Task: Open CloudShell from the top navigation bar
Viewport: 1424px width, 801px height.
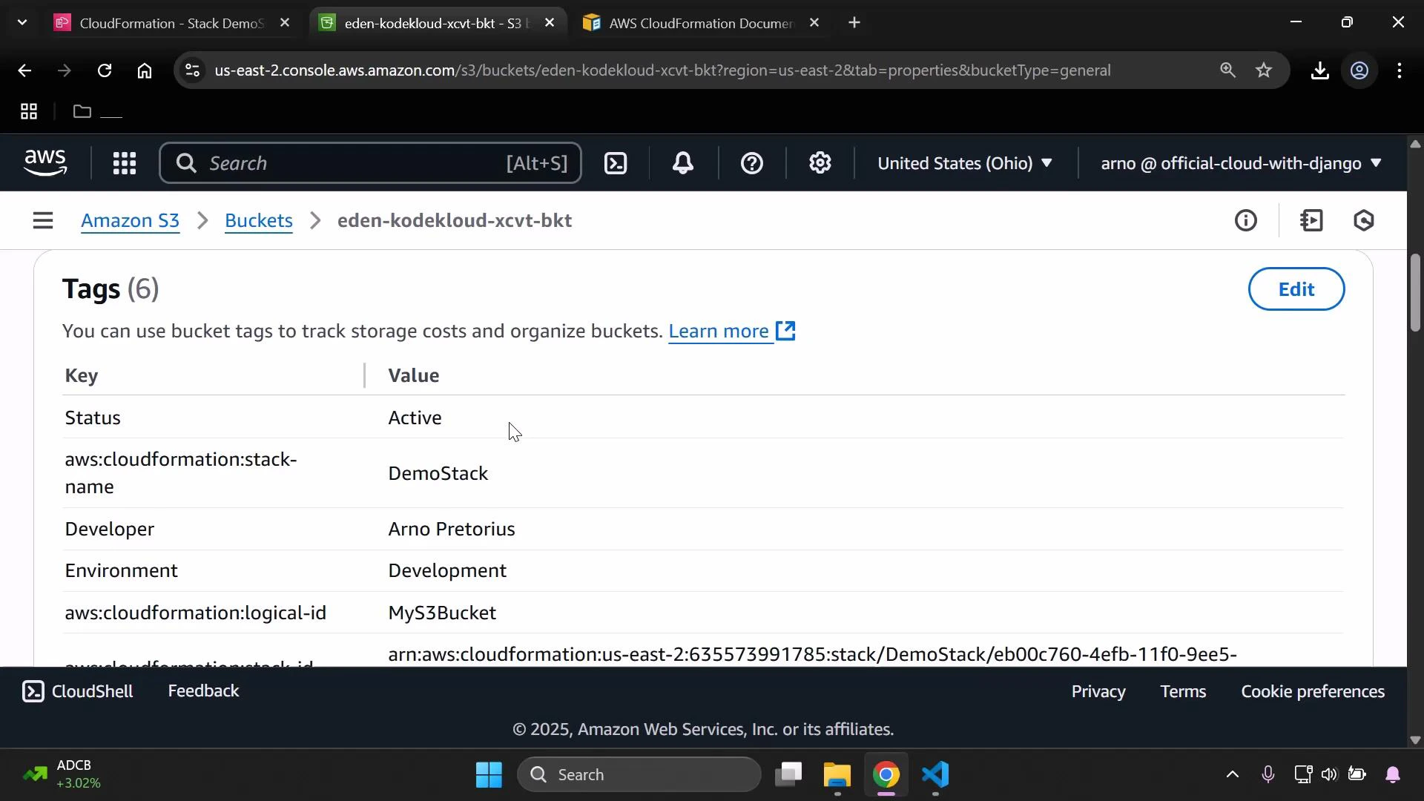Action: (x=616, y=163)
